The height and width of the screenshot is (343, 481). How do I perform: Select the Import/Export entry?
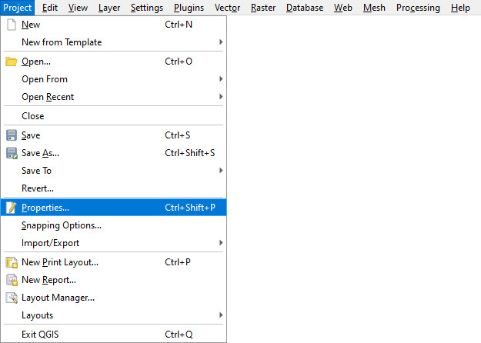point(113,243)
